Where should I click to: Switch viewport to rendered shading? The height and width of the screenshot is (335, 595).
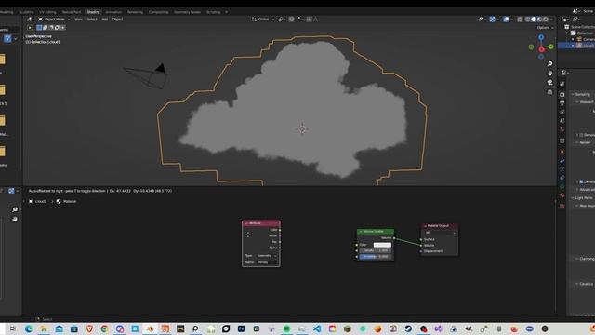point(546,19)
